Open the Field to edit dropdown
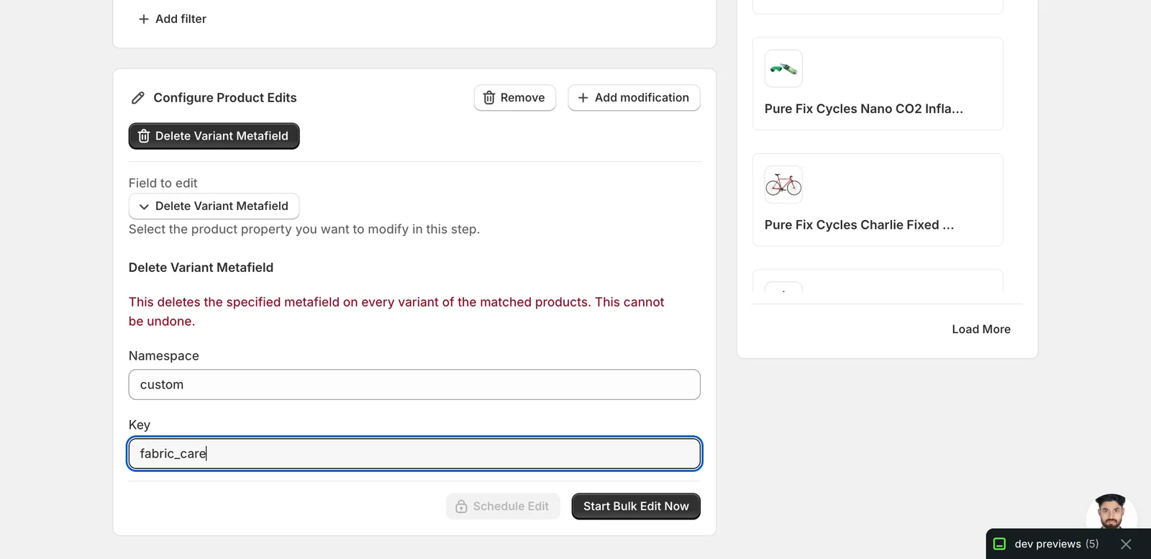The width and height of the screenshot is (1151, 559). [214, 206]
